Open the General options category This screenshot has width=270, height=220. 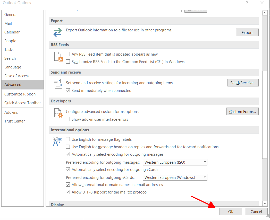tap(23, 15)
